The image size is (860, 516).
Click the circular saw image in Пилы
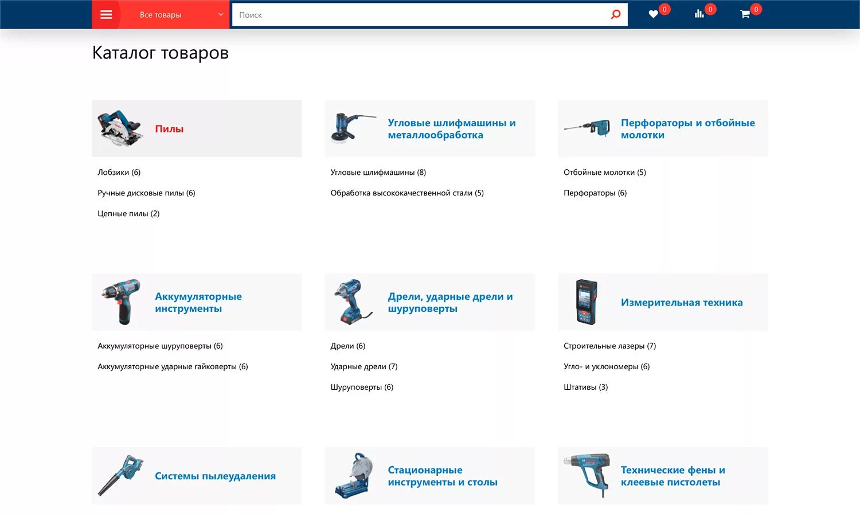click(x=120, y=128)
